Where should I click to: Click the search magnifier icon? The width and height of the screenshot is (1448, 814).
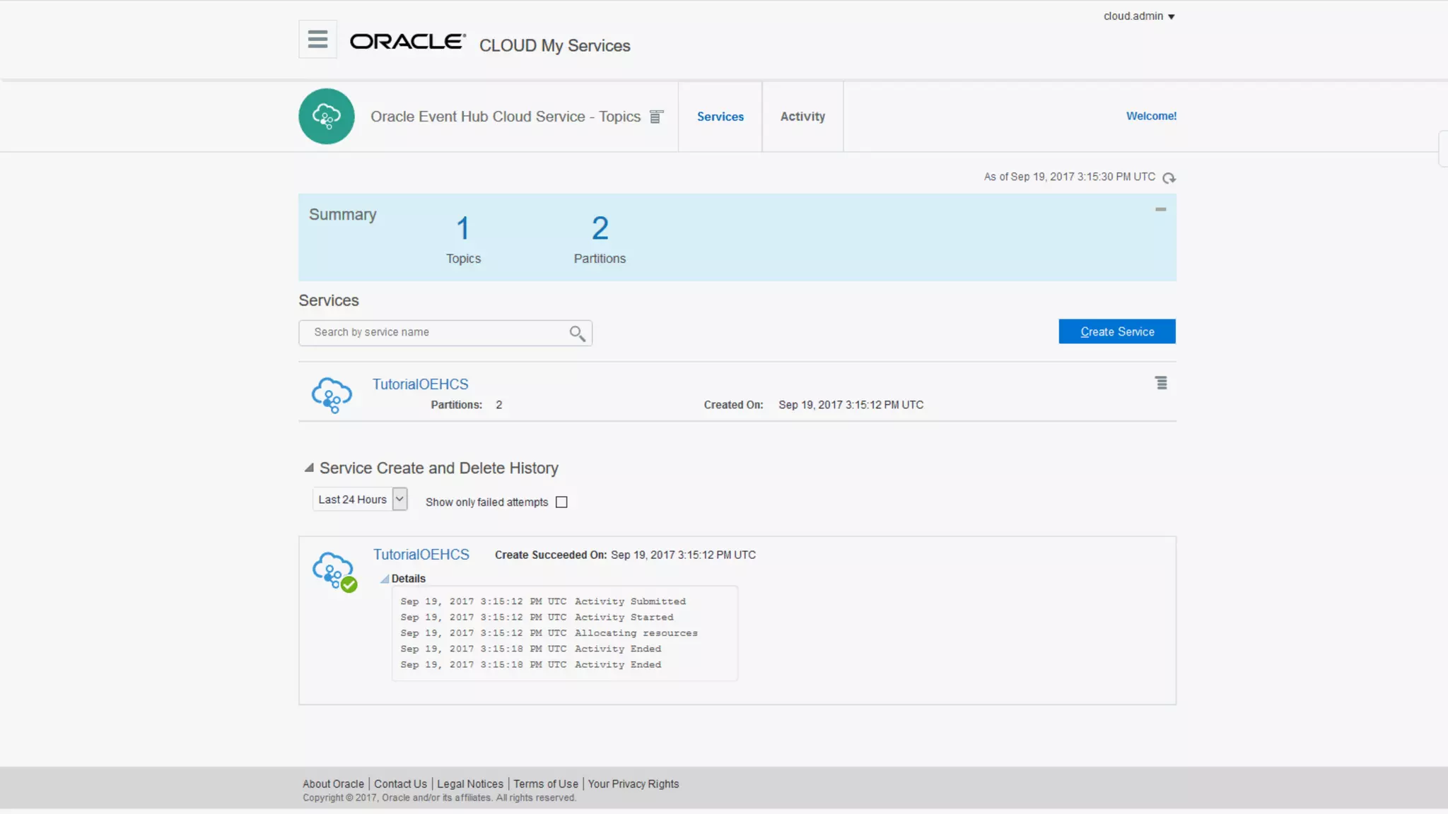tap(577, 334)
